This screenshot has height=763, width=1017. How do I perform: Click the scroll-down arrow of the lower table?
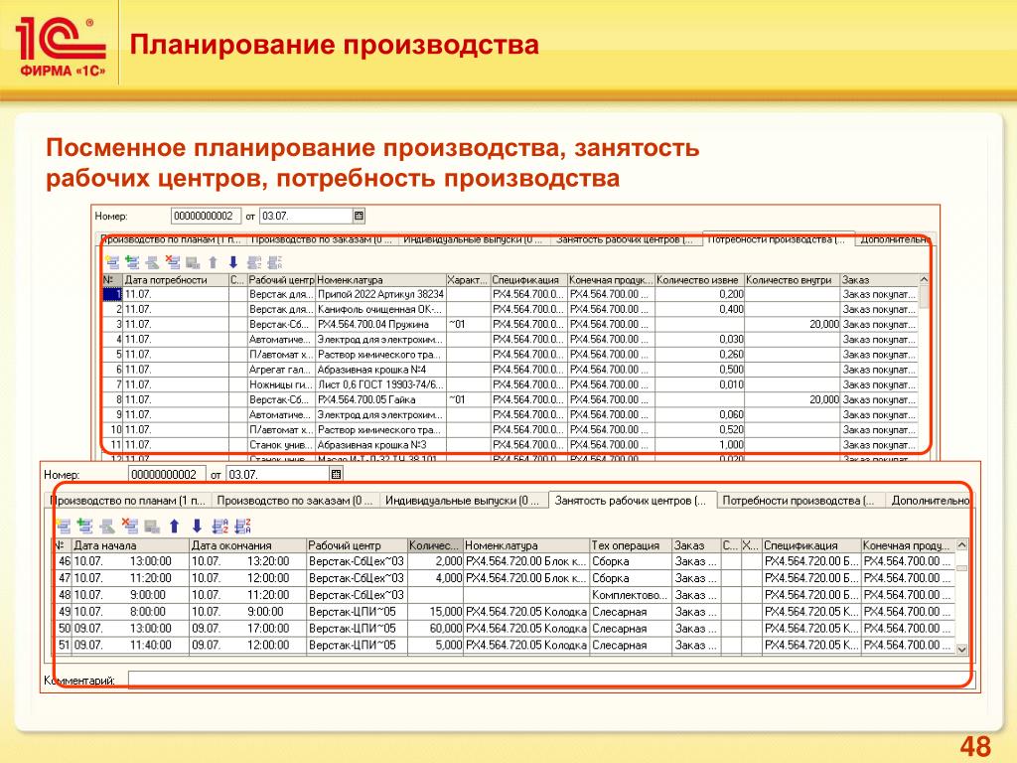coord(961,649)
